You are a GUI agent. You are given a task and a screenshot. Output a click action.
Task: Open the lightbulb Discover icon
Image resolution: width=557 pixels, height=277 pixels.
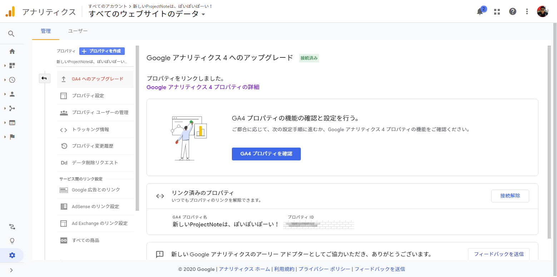click(x=12, y=241)
